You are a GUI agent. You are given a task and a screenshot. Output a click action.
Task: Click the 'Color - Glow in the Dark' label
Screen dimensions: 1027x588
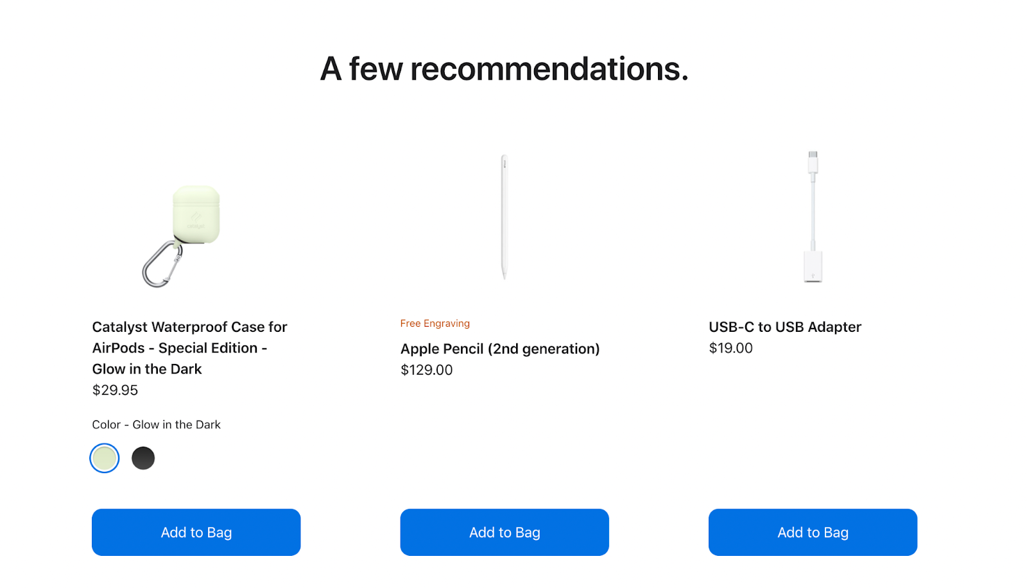pyautogui.click(x=156, y=425)
